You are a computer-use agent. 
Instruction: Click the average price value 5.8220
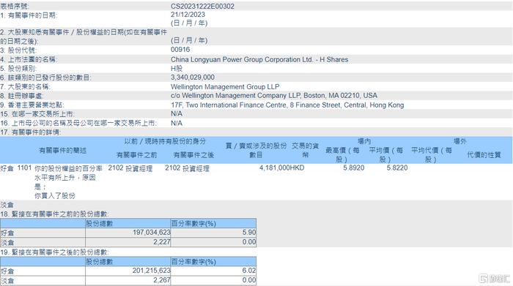pos(397,168)
